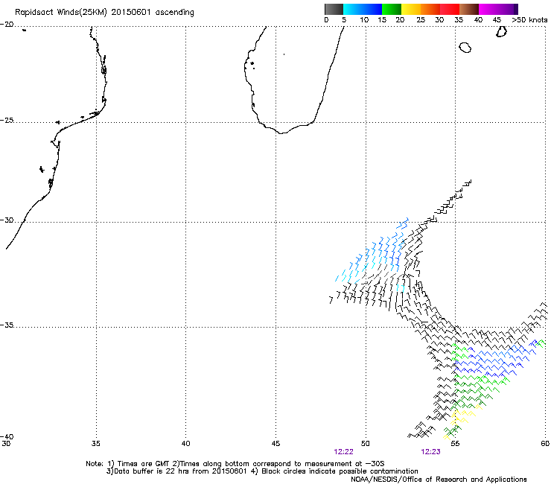Click the '-35' latitude axis label
The width and height of the screenshot is (551, 484).
(7, 325)
